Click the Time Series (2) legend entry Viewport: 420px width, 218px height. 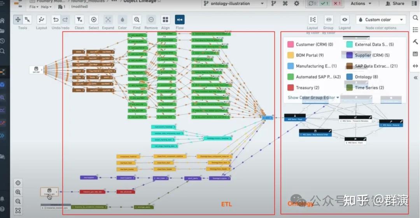click(x=365, y=87)
